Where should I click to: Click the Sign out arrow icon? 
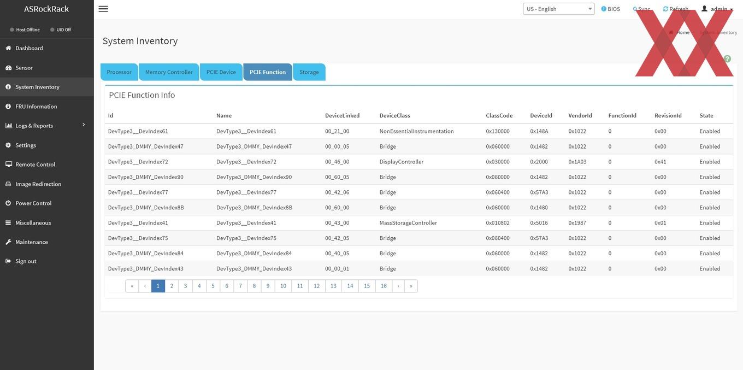click(x=9, y=261)
